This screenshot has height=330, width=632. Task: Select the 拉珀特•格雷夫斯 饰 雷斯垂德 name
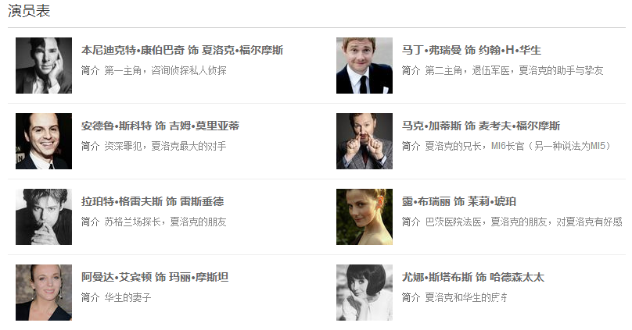click(x=153, y=201)
